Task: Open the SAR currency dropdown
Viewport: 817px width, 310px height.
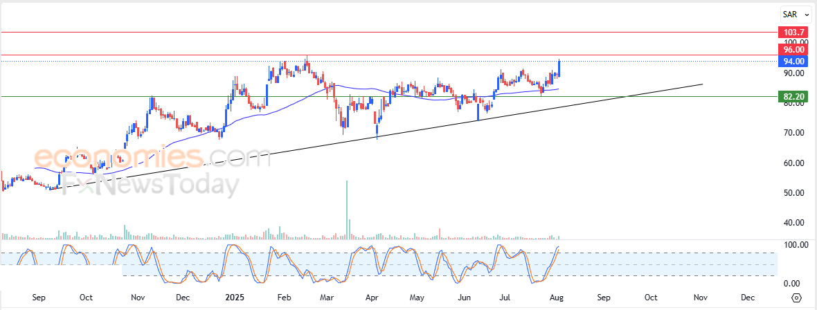Action: [x=792, y=14]
